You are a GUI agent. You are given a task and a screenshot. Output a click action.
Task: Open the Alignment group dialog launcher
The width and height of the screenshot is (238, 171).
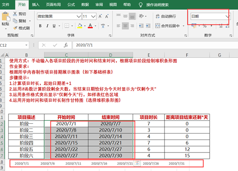186,35
